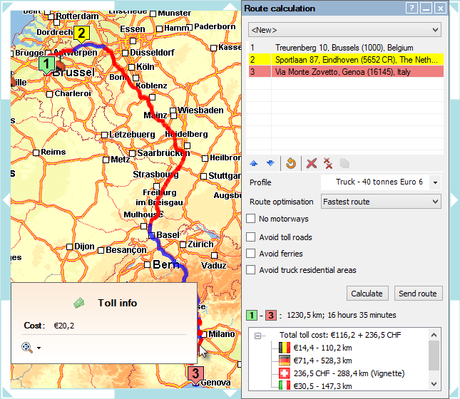Click waypoint marker 3 near Genova
Viewport: 460px width, 399px height.
(194, 373)
